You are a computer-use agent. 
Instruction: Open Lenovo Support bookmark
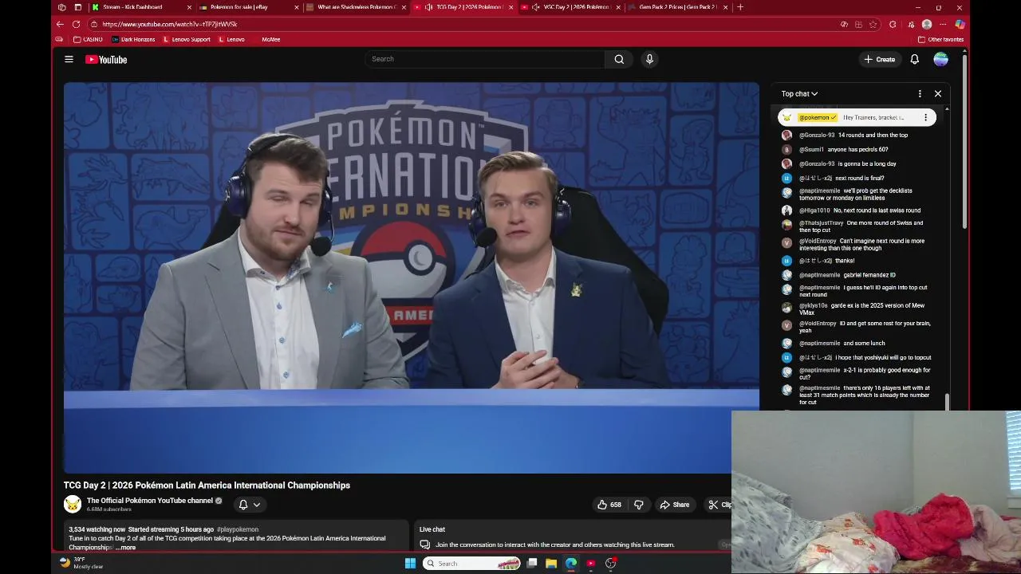click(x=187, y=39)
